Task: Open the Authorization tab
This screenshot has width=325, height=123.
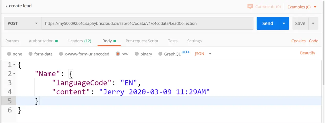Action: tap(43, 41)
